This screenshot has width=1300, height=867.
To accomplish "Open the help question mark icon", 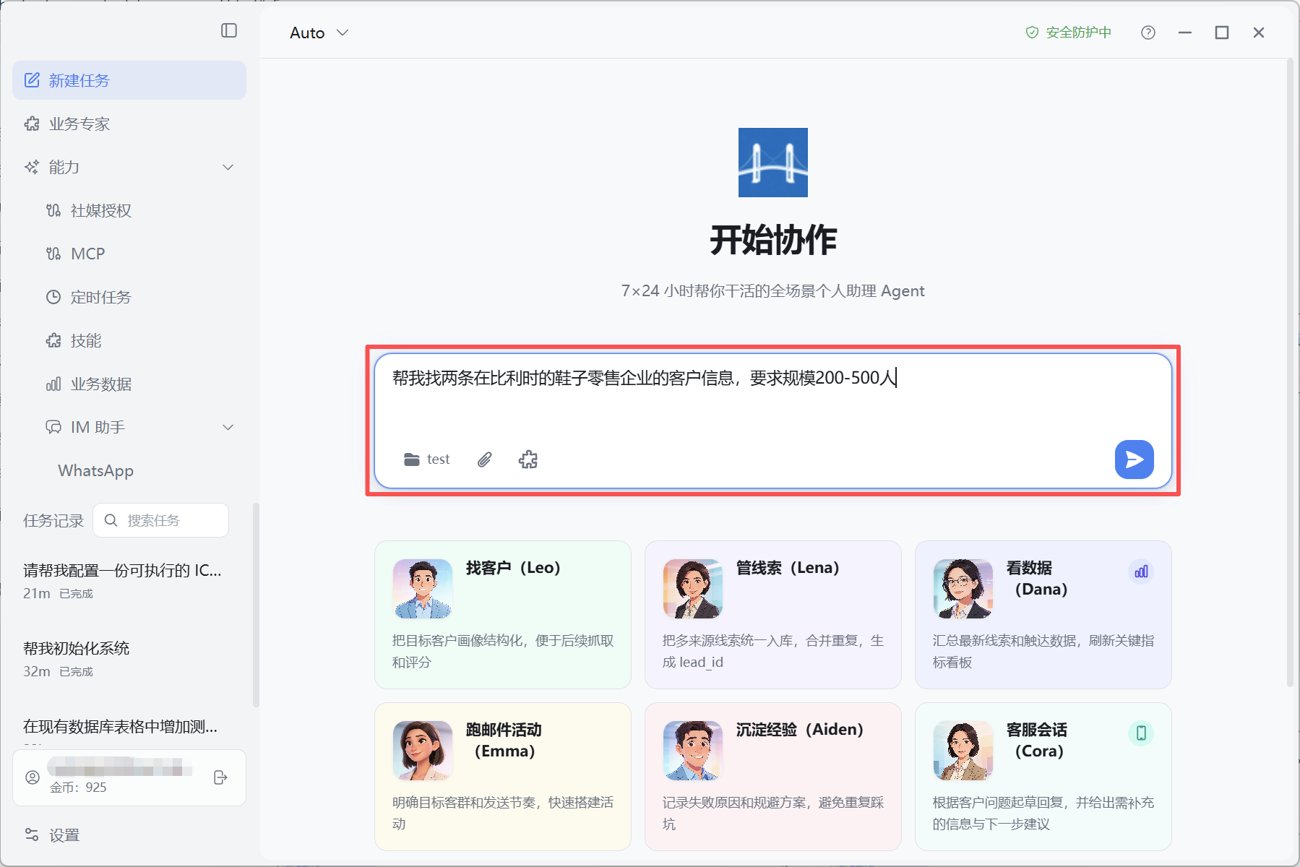I will coord(1148,33).
